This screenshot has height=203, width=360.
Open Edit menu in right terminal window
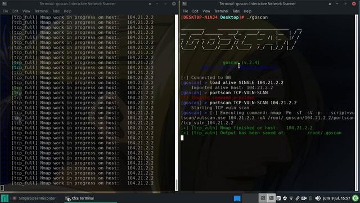point(195,11)
